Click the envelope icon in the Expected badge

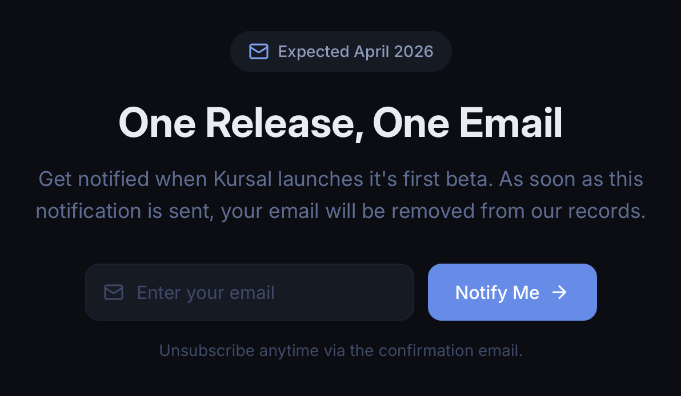tap(259, 51)
